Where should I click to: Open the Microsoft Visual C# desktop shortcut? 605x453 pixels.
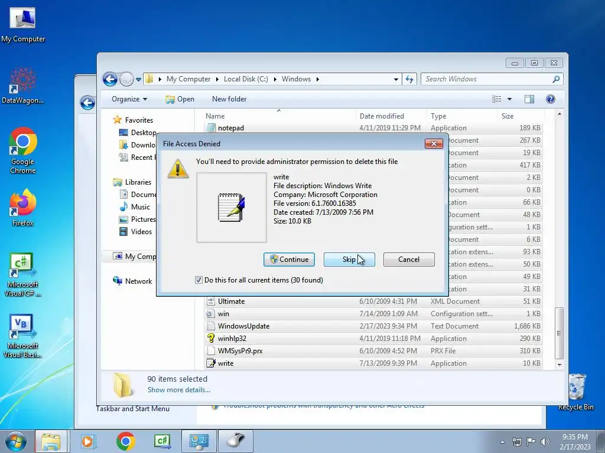23,275
